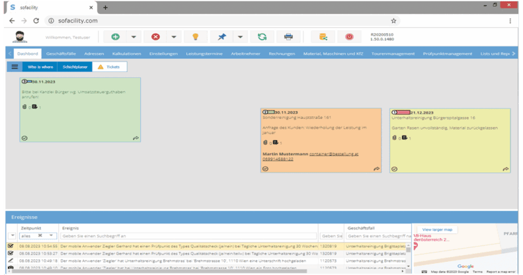
Task: Select the Tickets tab
Action: [x=109, y=67]
